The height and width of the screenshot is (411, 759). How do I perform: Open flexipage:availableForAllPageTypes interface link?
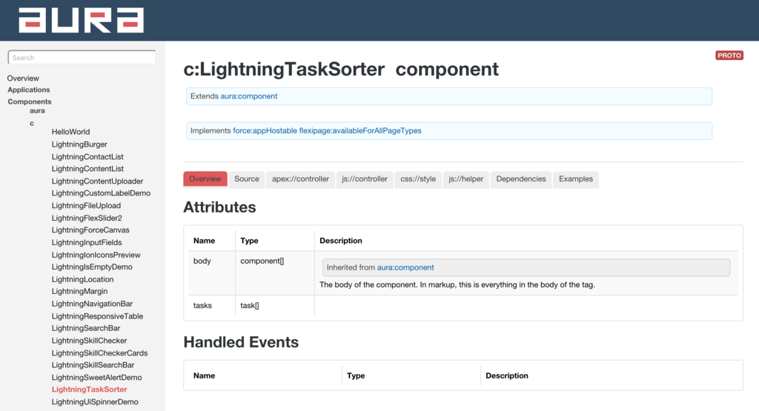(x=360, y=130)
